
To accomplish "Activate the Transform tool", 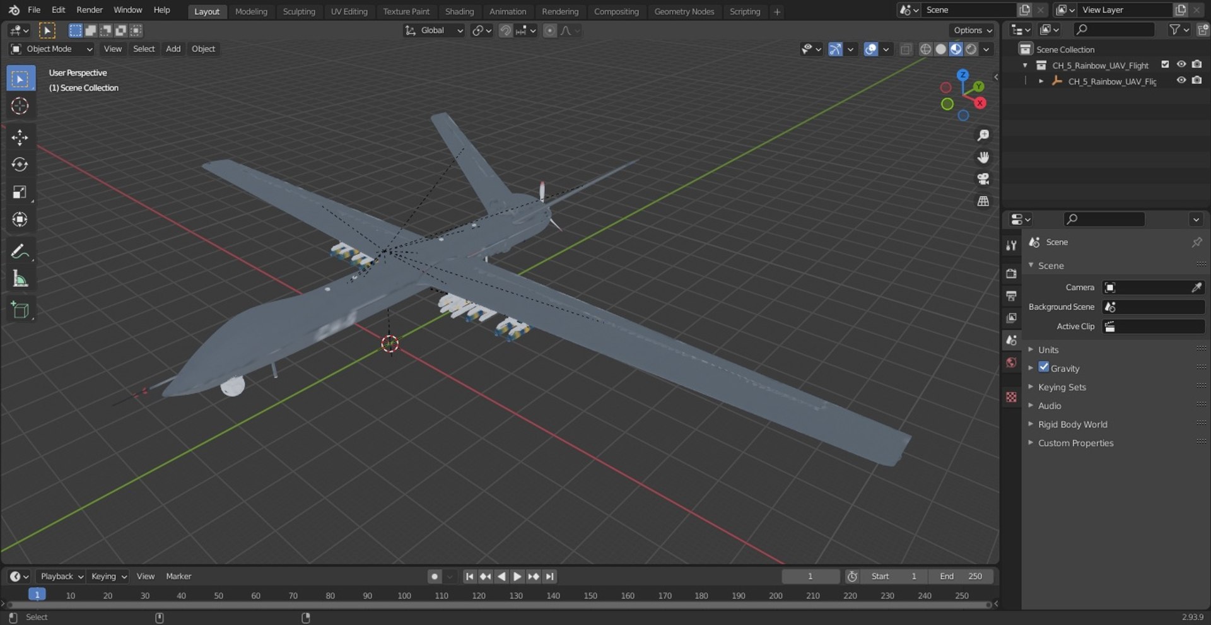I will pos(20,219).
